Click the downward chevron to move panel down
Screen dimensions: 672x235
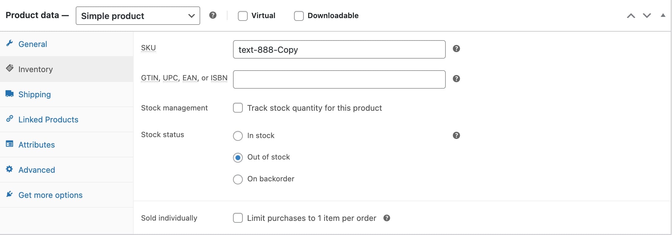click(x=647, y=15)
